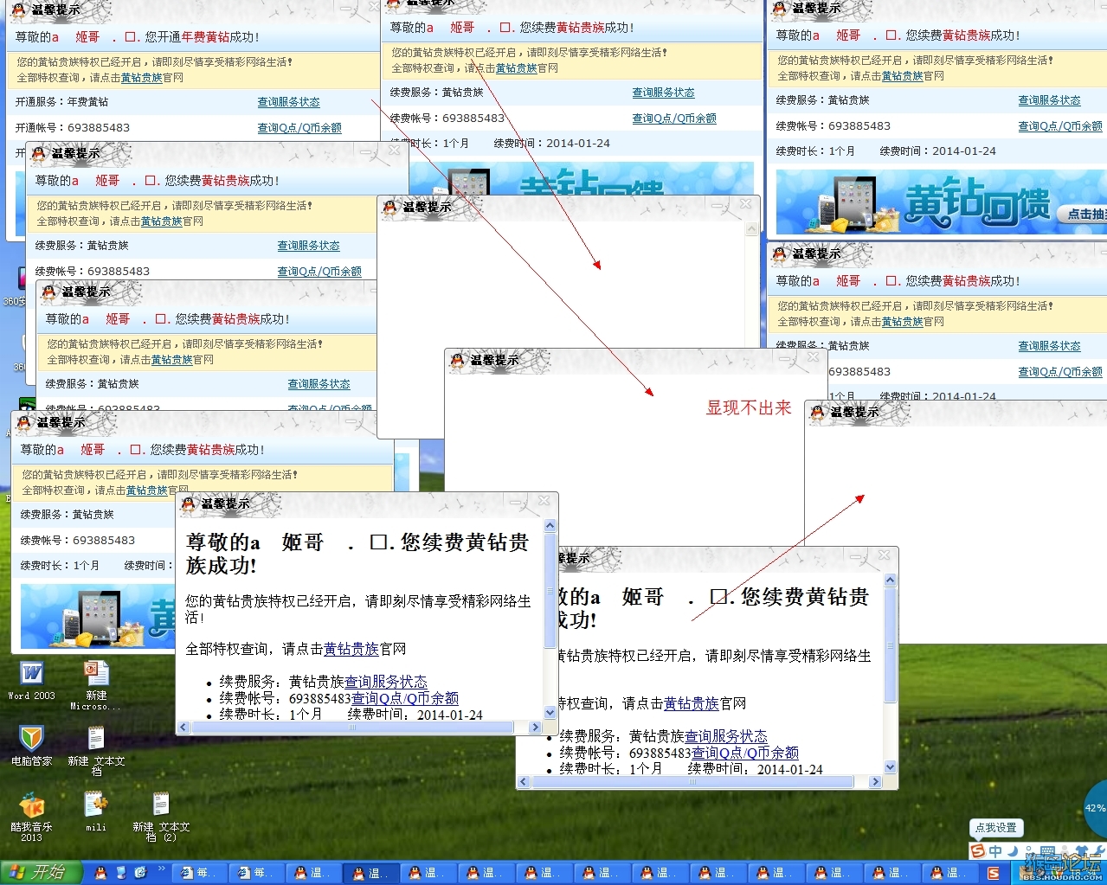Click 开通帐号：693885483 text

tap(73, 127)
